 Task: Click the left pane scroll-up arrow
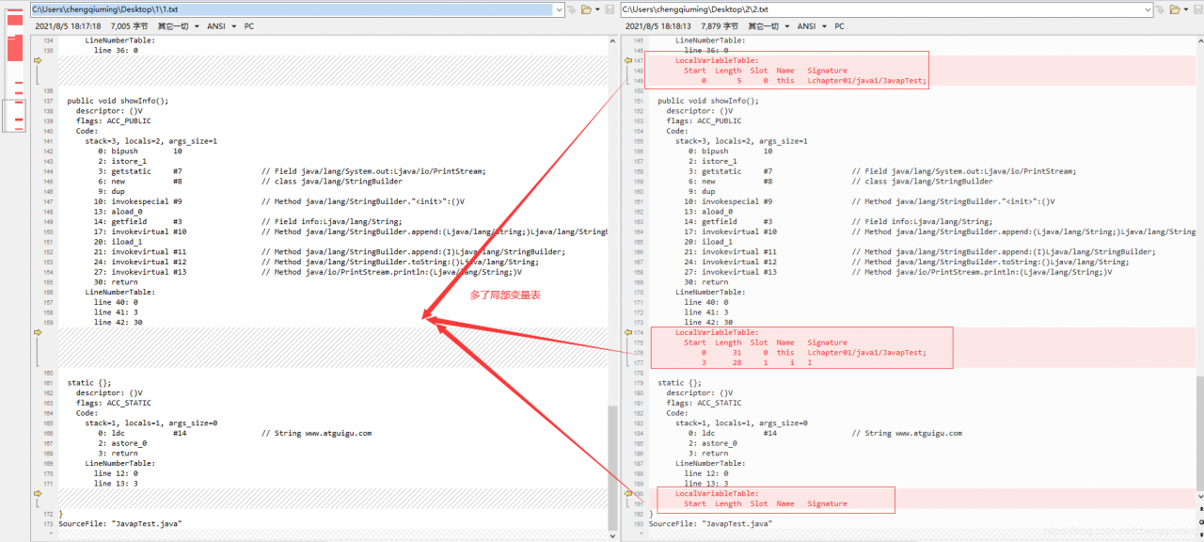pos(613,40)
